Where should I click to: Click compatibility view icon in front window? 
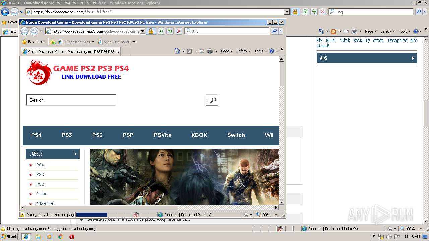coord(161,31)
